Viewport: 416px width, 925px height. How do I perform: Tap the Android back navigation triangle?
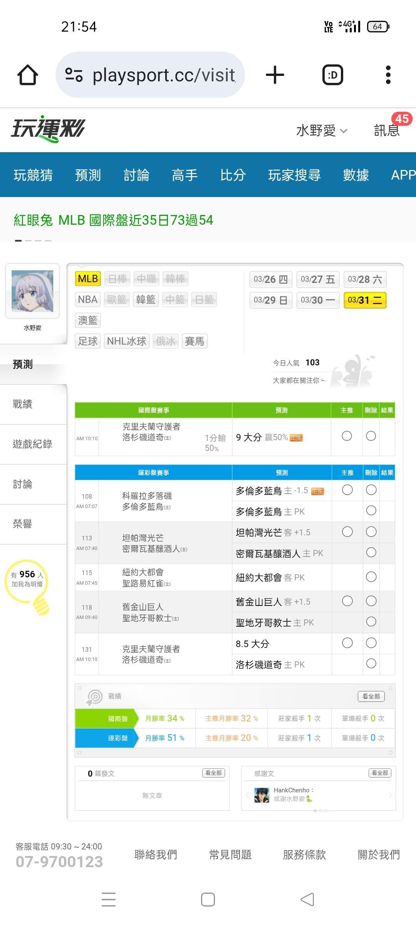307,900
